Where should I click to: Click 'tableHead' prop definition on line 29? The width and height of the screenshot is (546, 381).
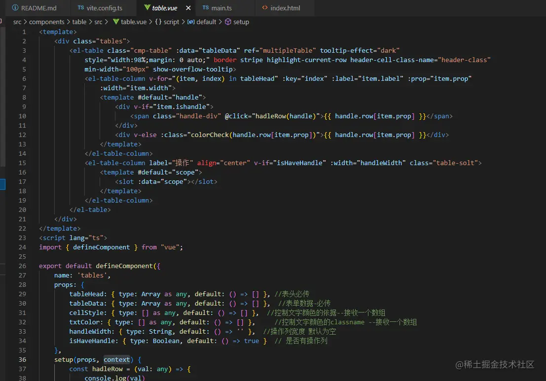point(86,294)
